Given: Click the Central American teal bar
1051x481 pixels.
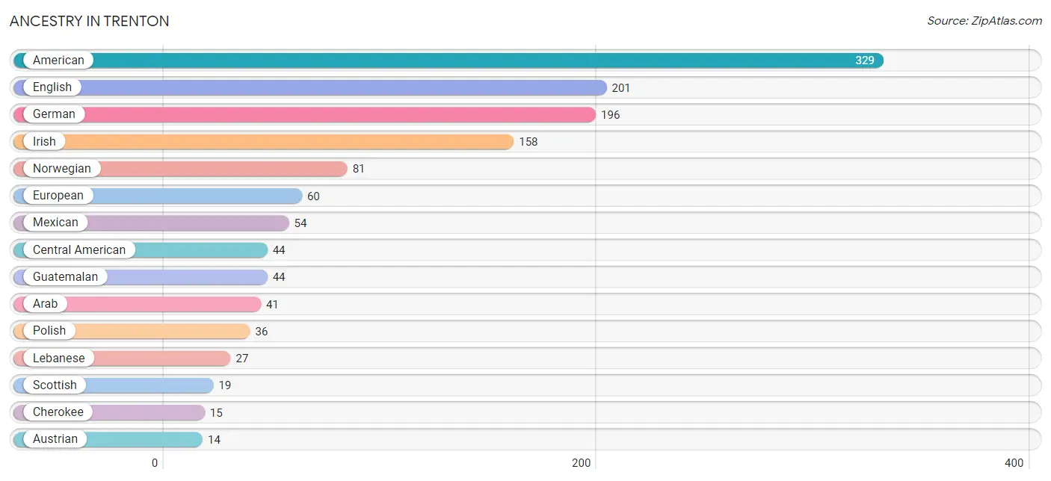Looking at the screenshot, I should pos(141,250).
